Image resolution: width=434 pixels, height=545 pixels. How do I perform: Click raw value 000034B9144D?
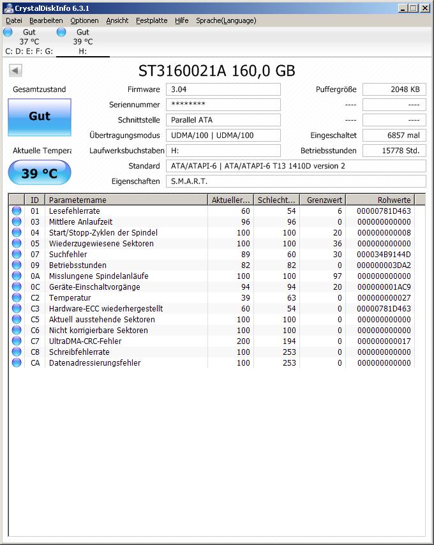[384, 255]
